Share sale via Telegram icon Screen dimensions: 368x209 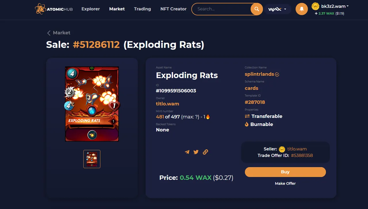pyautogui.click(x=187, y=152)
